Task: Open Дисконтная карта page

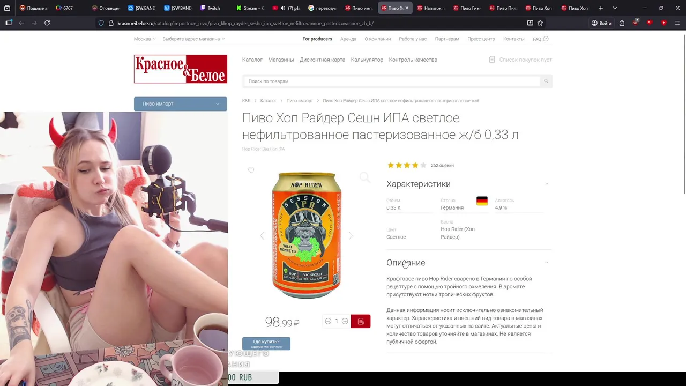Action: tap(323, 60)
